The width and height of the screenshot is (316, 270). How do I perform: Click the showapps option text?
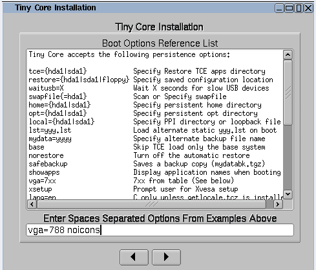[44, 172]
